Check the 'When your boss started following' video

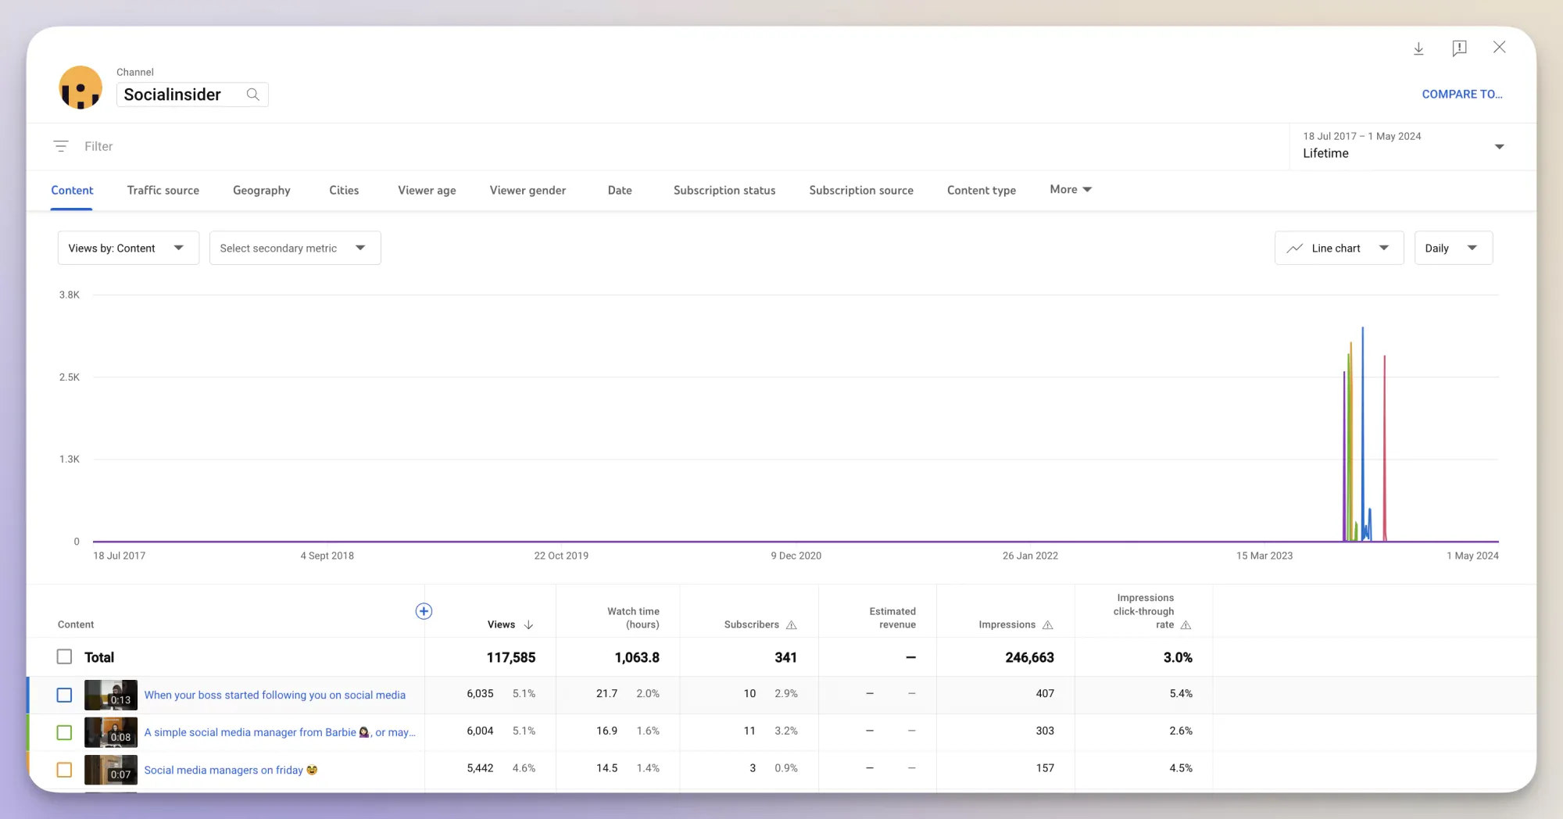point(64,695)
